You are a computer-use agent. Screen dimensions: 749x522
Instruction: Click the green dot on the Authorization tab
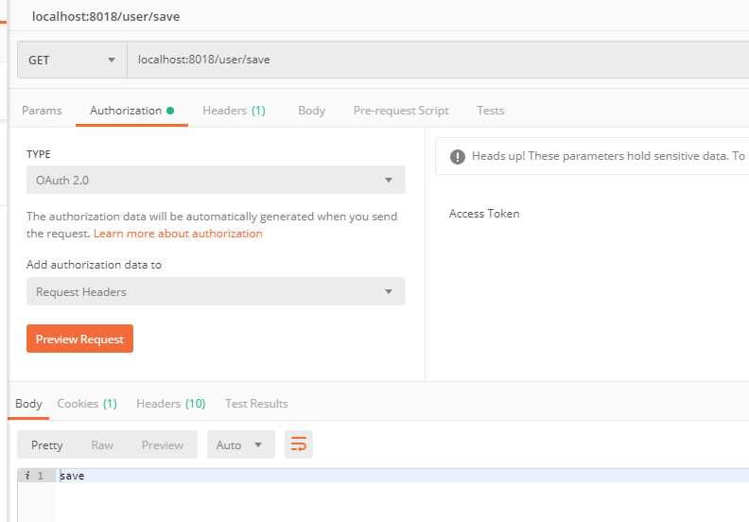[170, 111]
